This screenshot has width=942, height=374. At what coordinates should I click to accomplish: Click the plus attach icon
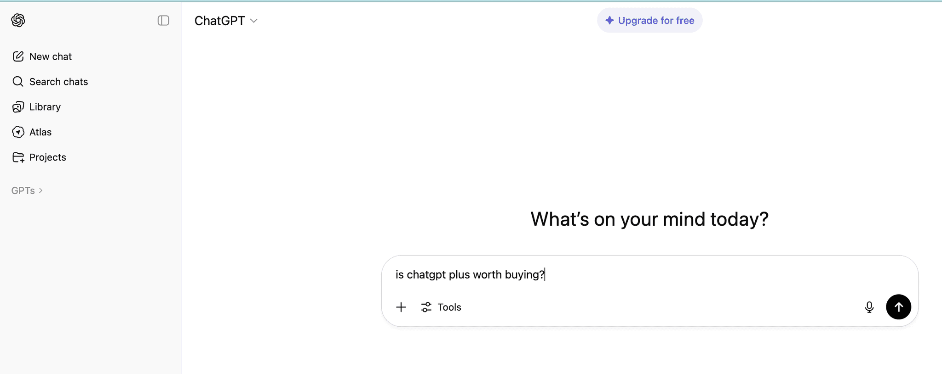pyautogui.click(x=401, y=307)
